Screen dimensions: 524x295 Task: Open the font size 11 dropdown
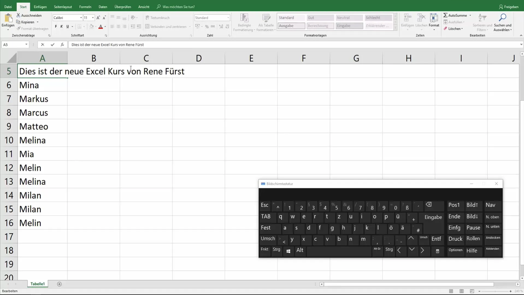click(x=93, y=18)
